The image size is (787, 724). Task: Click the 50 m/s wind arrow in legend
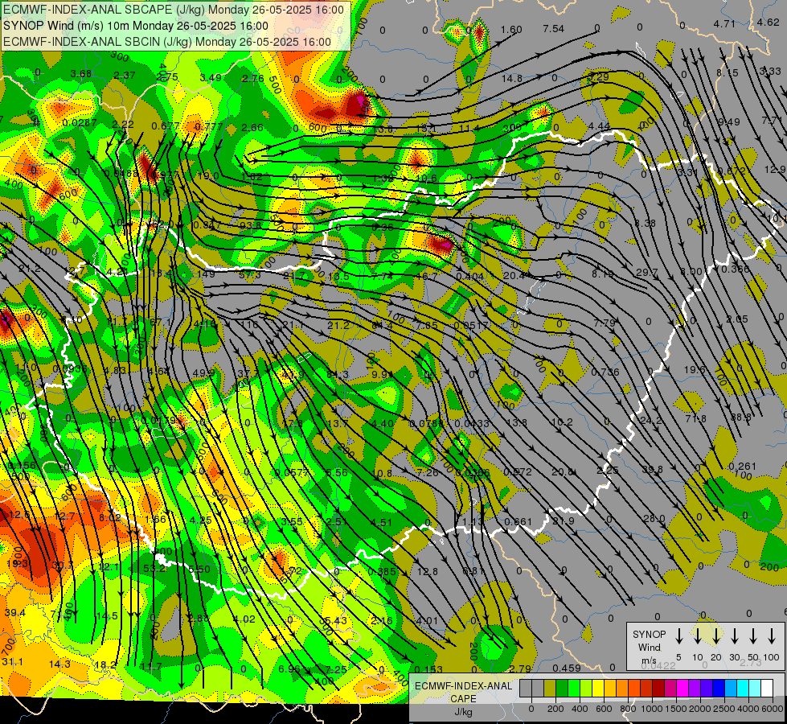(753, 636)
